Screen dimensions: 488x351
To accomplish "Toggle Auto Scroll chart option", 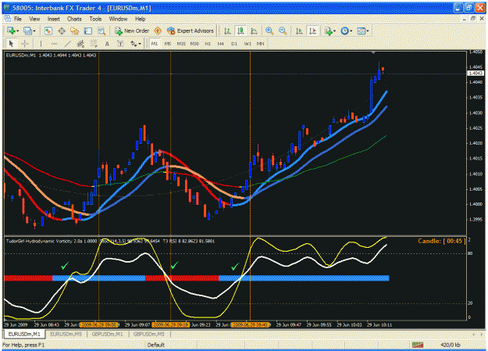I will [299, 30].
